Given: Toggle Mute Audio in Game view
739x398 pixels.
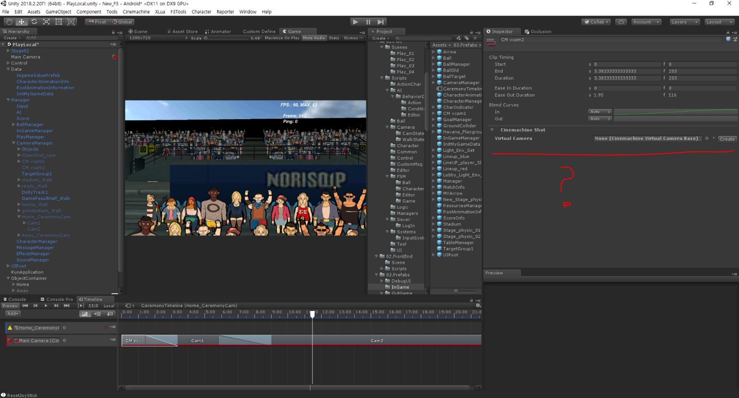Looking at the screenshot, I should 314,38.
